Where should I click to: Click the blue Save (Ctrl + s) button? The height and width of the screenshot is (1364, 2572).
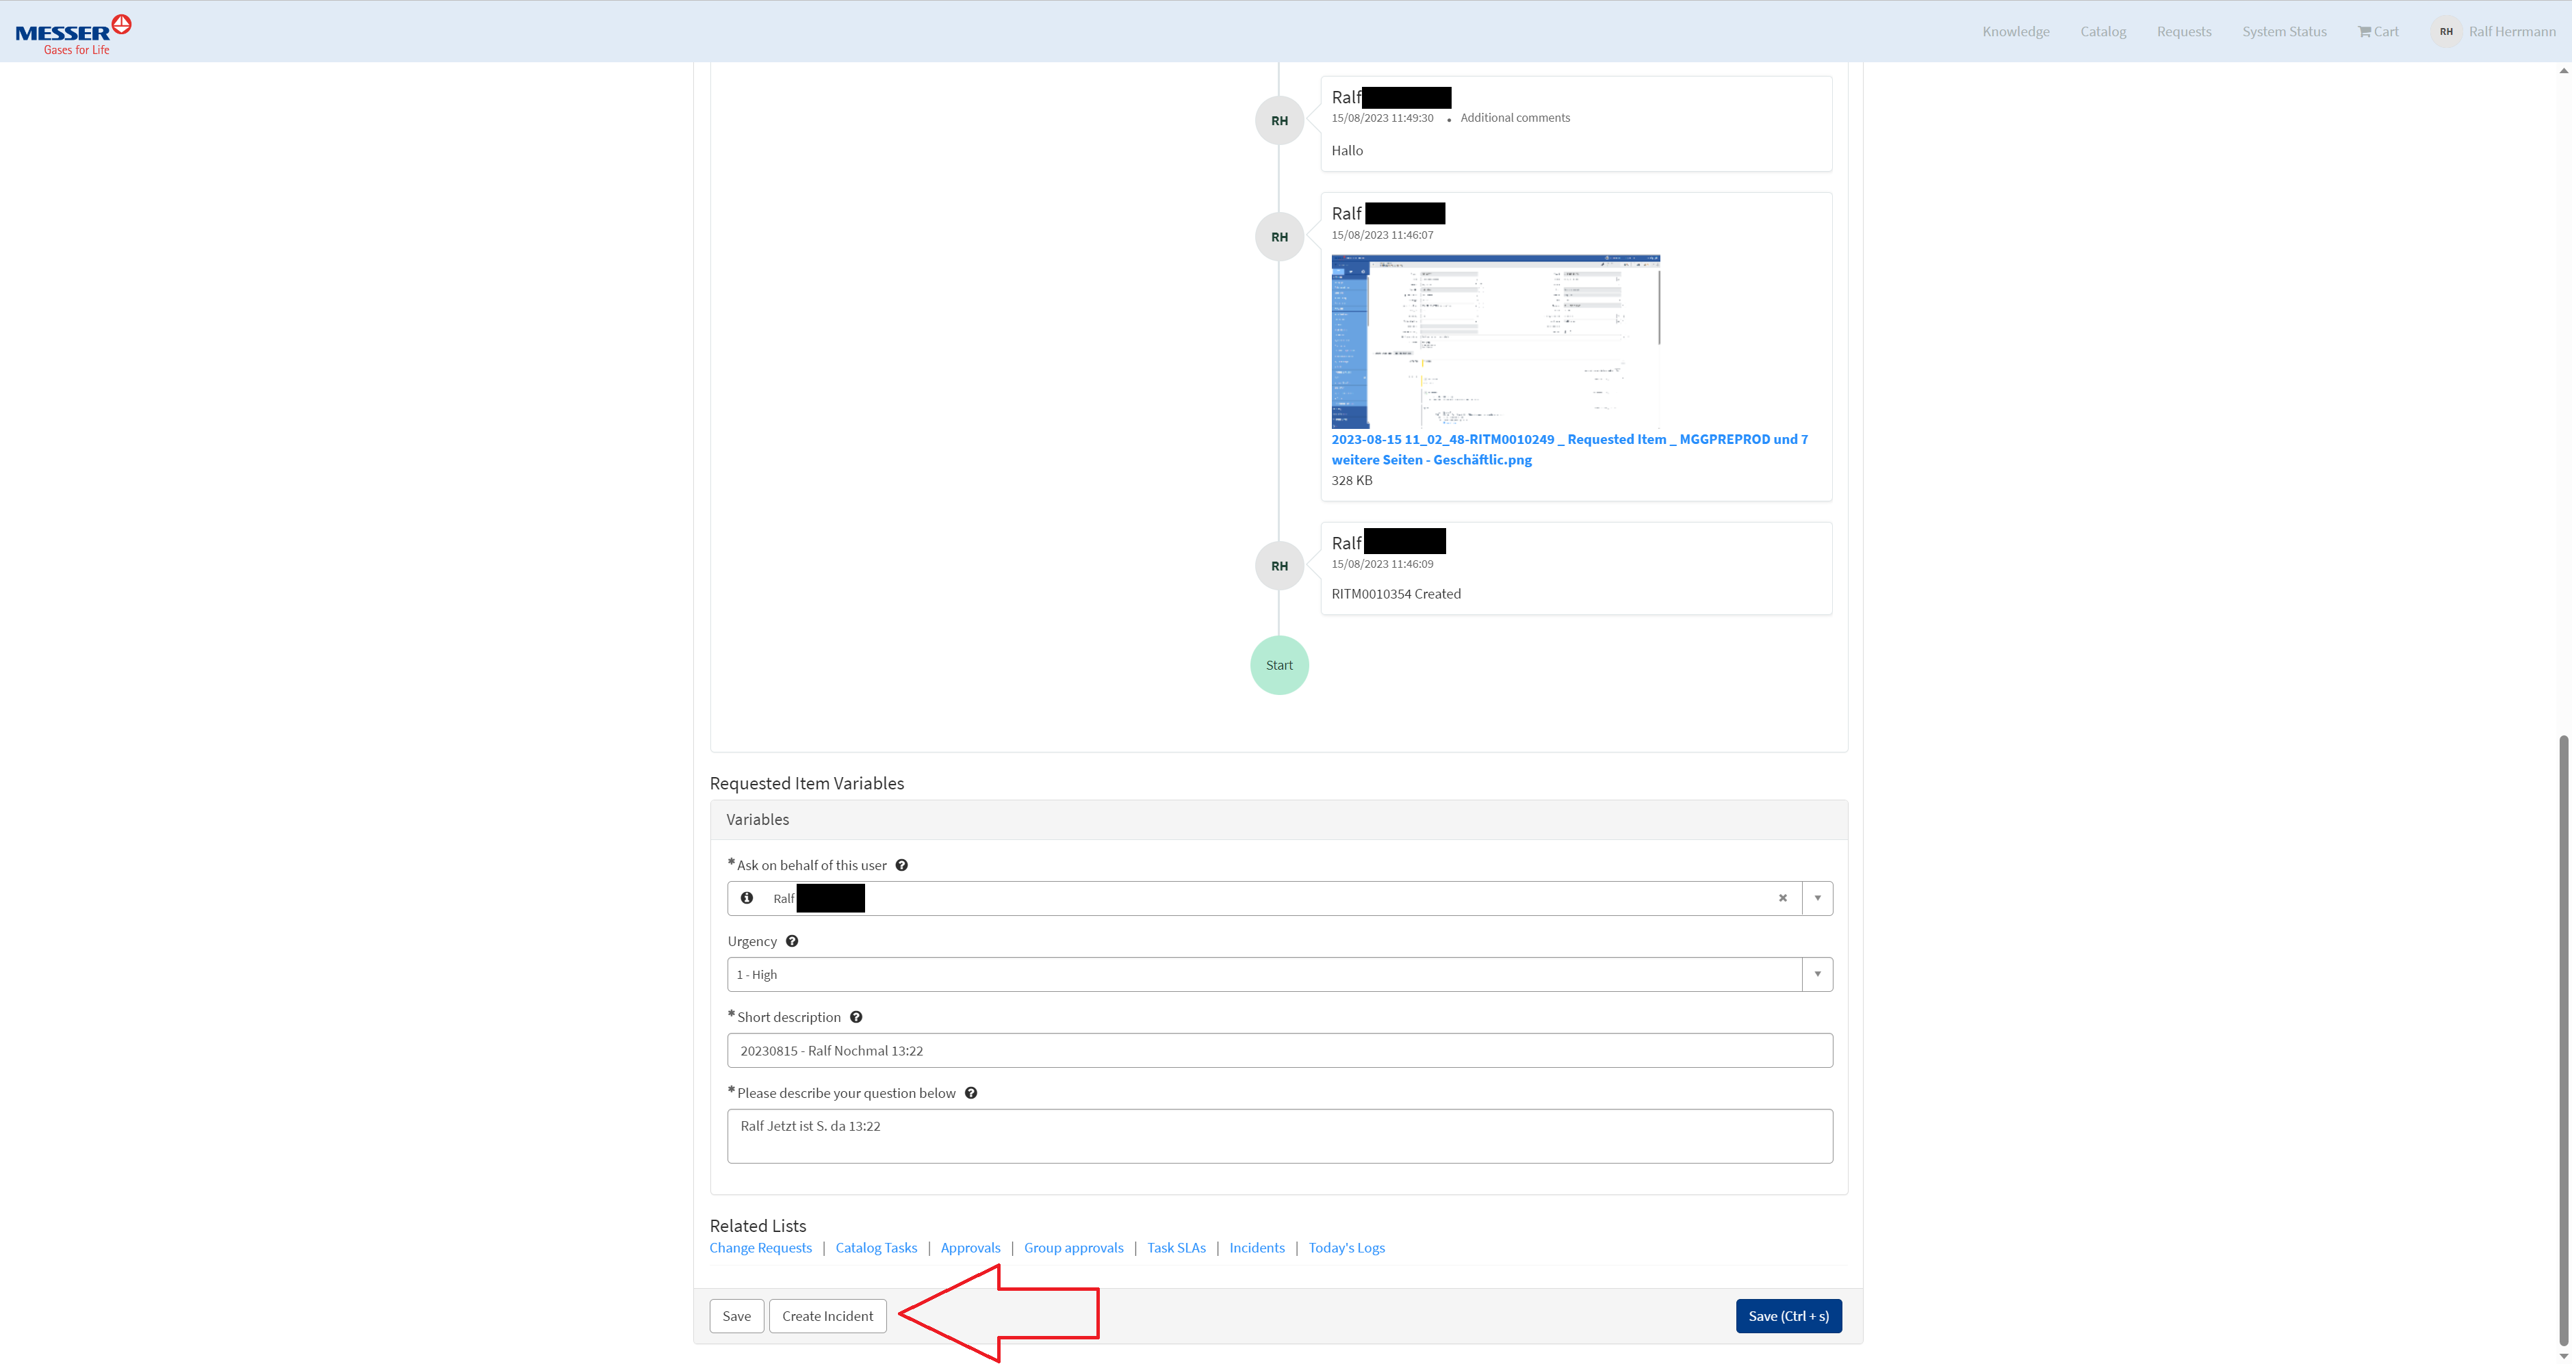1788,1315
